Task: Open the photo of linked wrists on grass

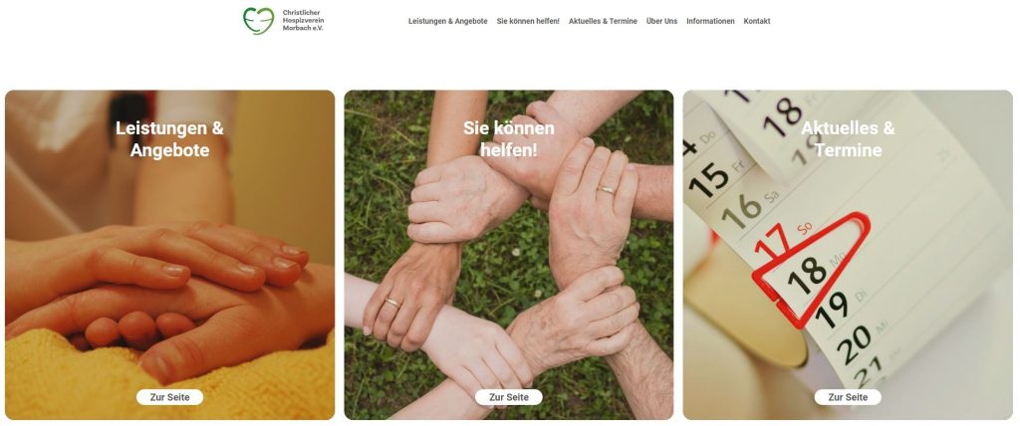Action: coord(509,255)
